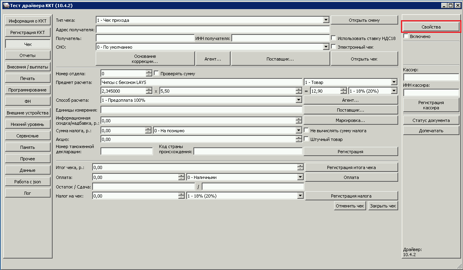Open the Оплата payment type dropdown
The image size is (463, 270).
click(300, 177)
